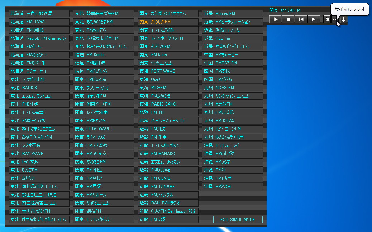
Task: Pick 近畿 FM宝塚
Action: [168, 219]
